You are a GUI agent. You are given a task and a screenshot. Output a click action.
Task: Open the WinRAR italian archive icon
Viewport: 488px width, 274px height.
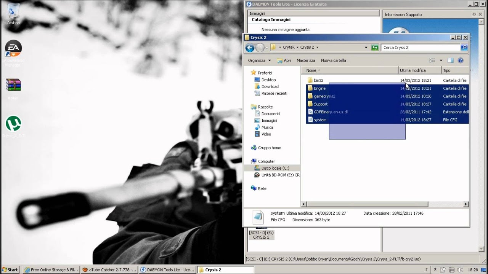point(13,89)
